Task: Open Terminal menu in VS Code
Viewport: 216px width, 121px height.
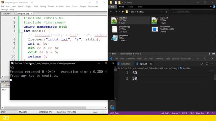Action: click(159, 58)
